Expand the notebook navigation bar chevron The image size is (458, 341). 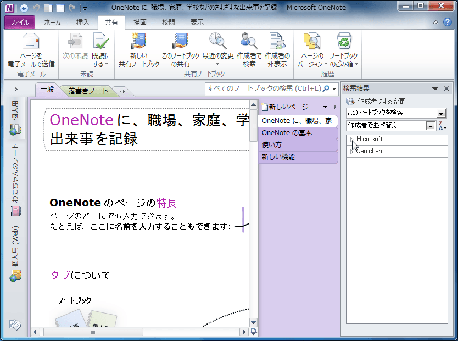click(16, 90)
